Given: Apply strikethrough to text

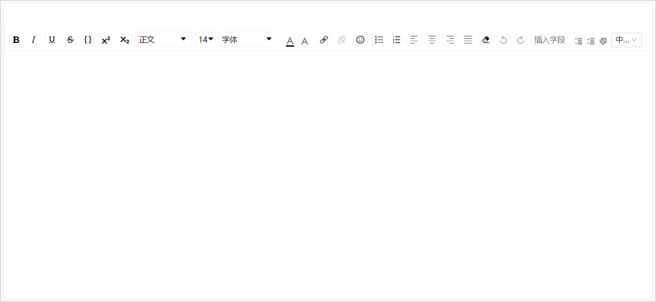Looking at the screenshot, I should pyautogui.click(x=71, y=40).
